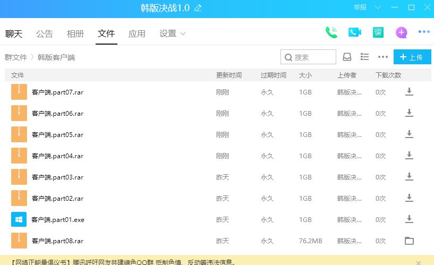Image resolution: width=434 pixels, height=265 pixels.
Task: Start a group video call
Action: 354,32
